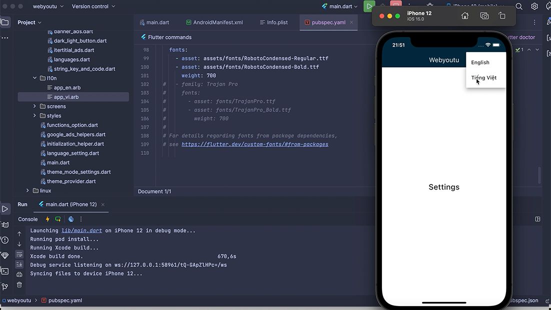Open webyoutu project dropdown
Viewport: 551px width, 310px height.
(x=48, y=6)
